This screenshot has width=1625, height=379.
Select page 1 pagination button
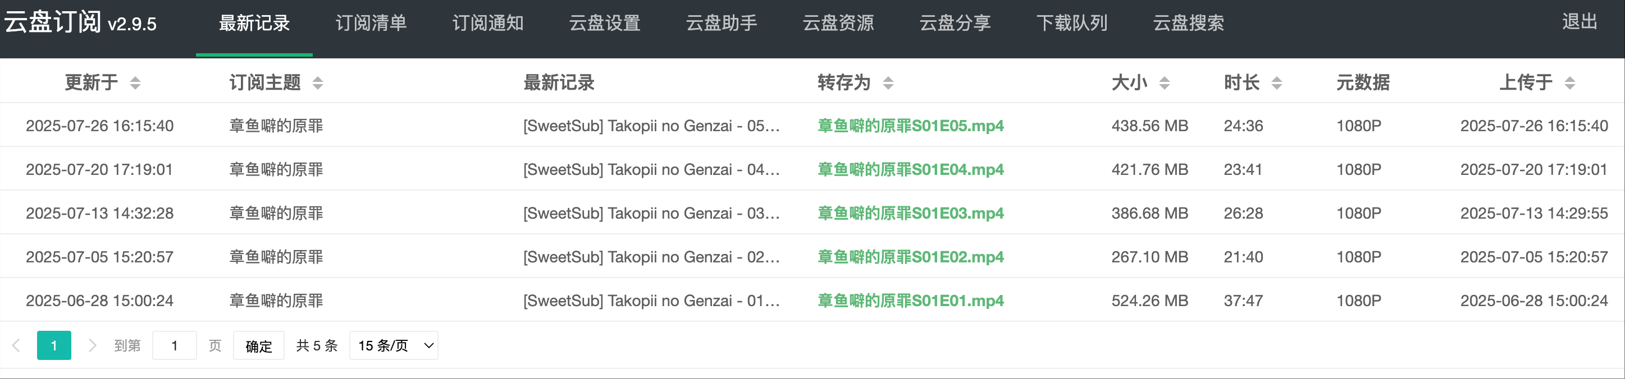54,345
